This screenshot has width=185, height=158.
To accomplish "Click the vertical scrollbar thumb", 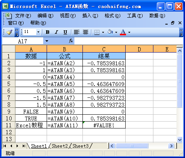I will coord(180,81).
